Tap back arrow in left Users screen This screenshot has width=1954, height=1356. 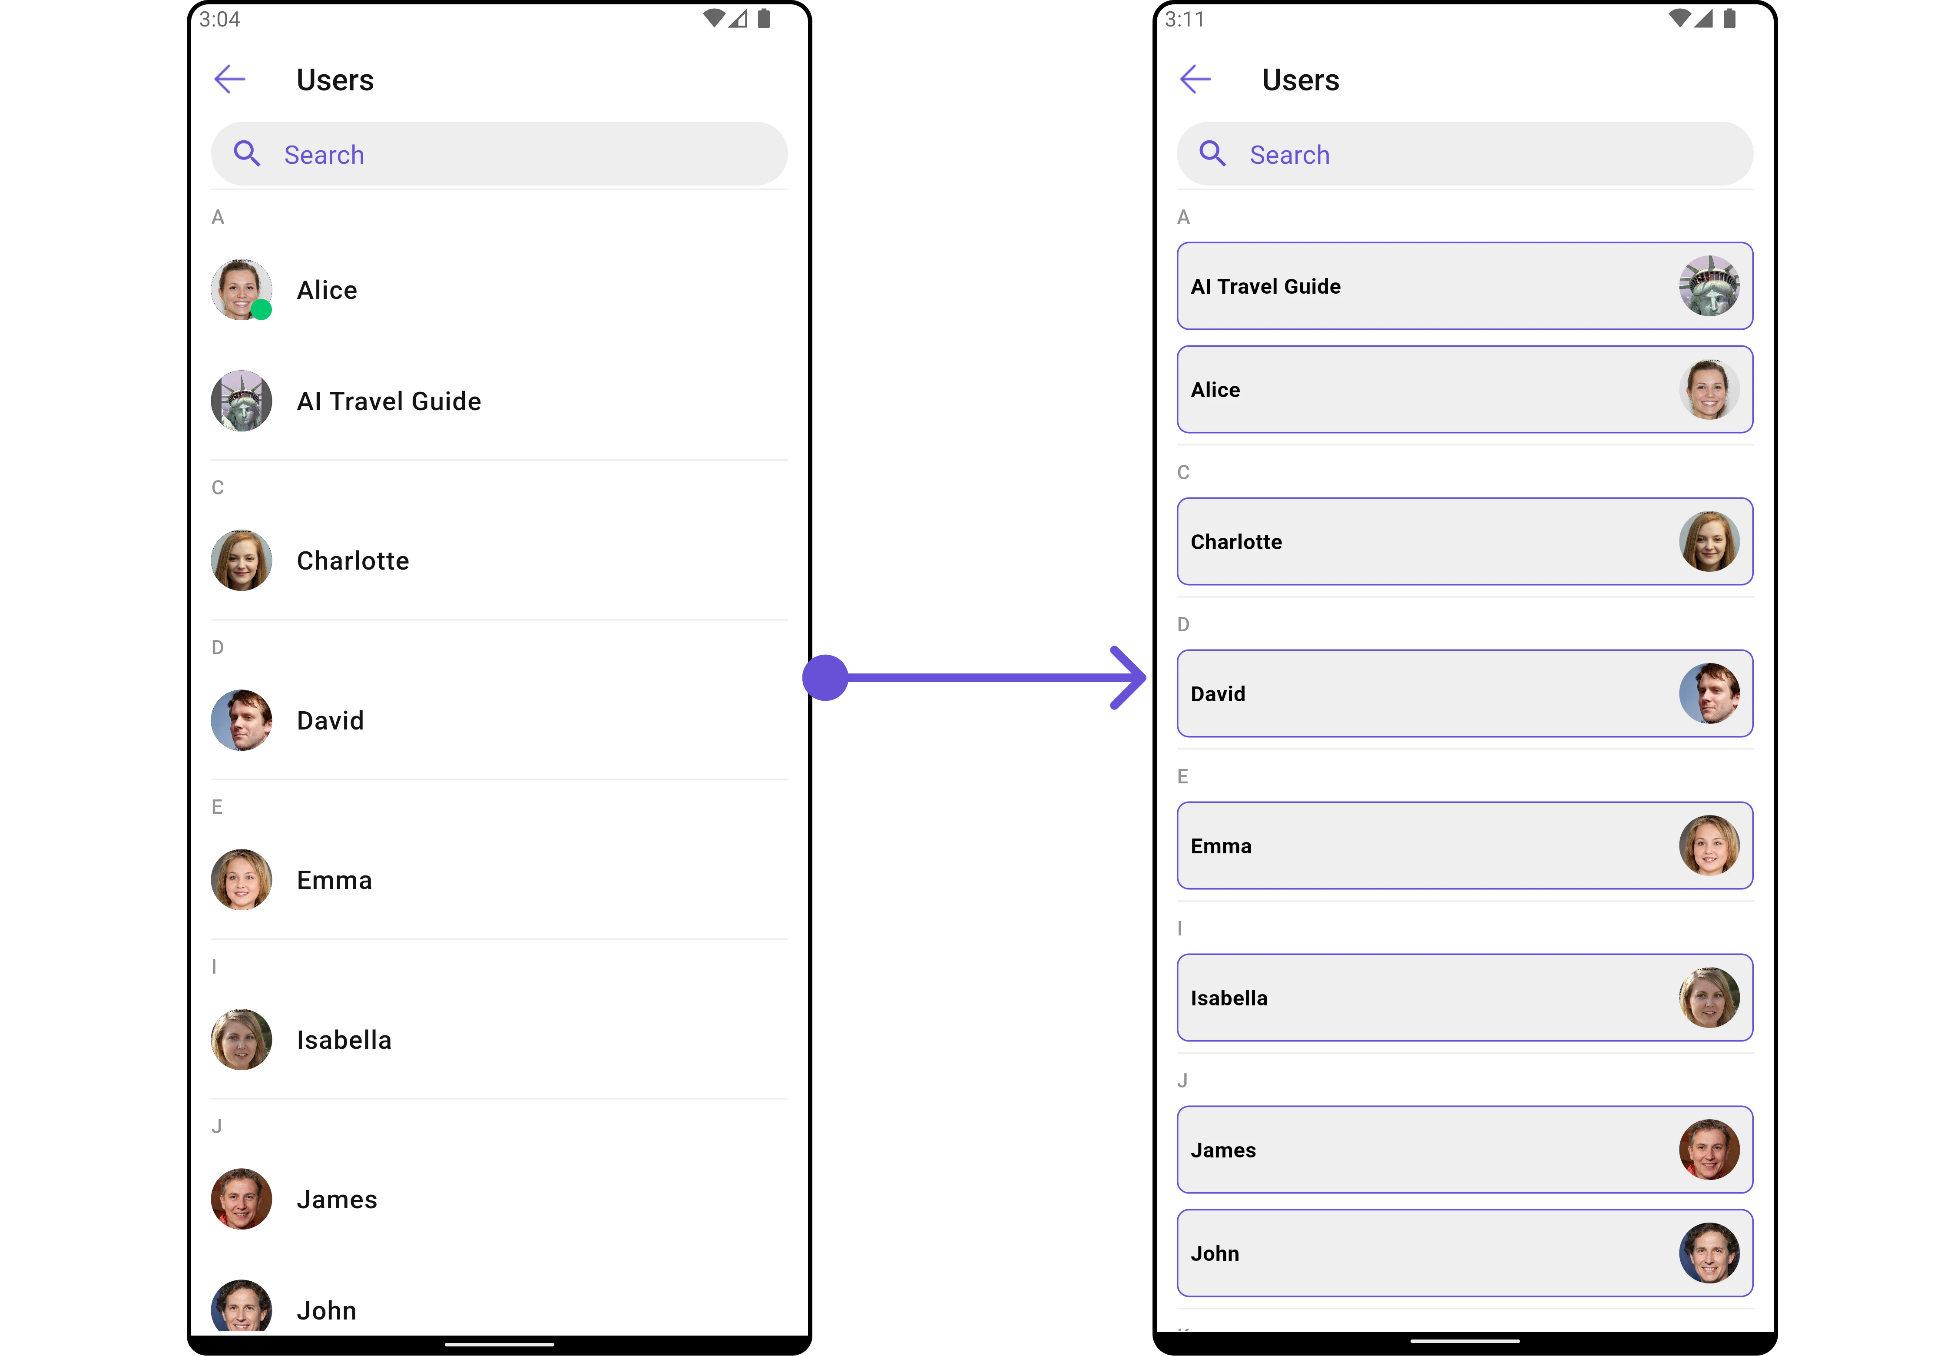point(229,80)
